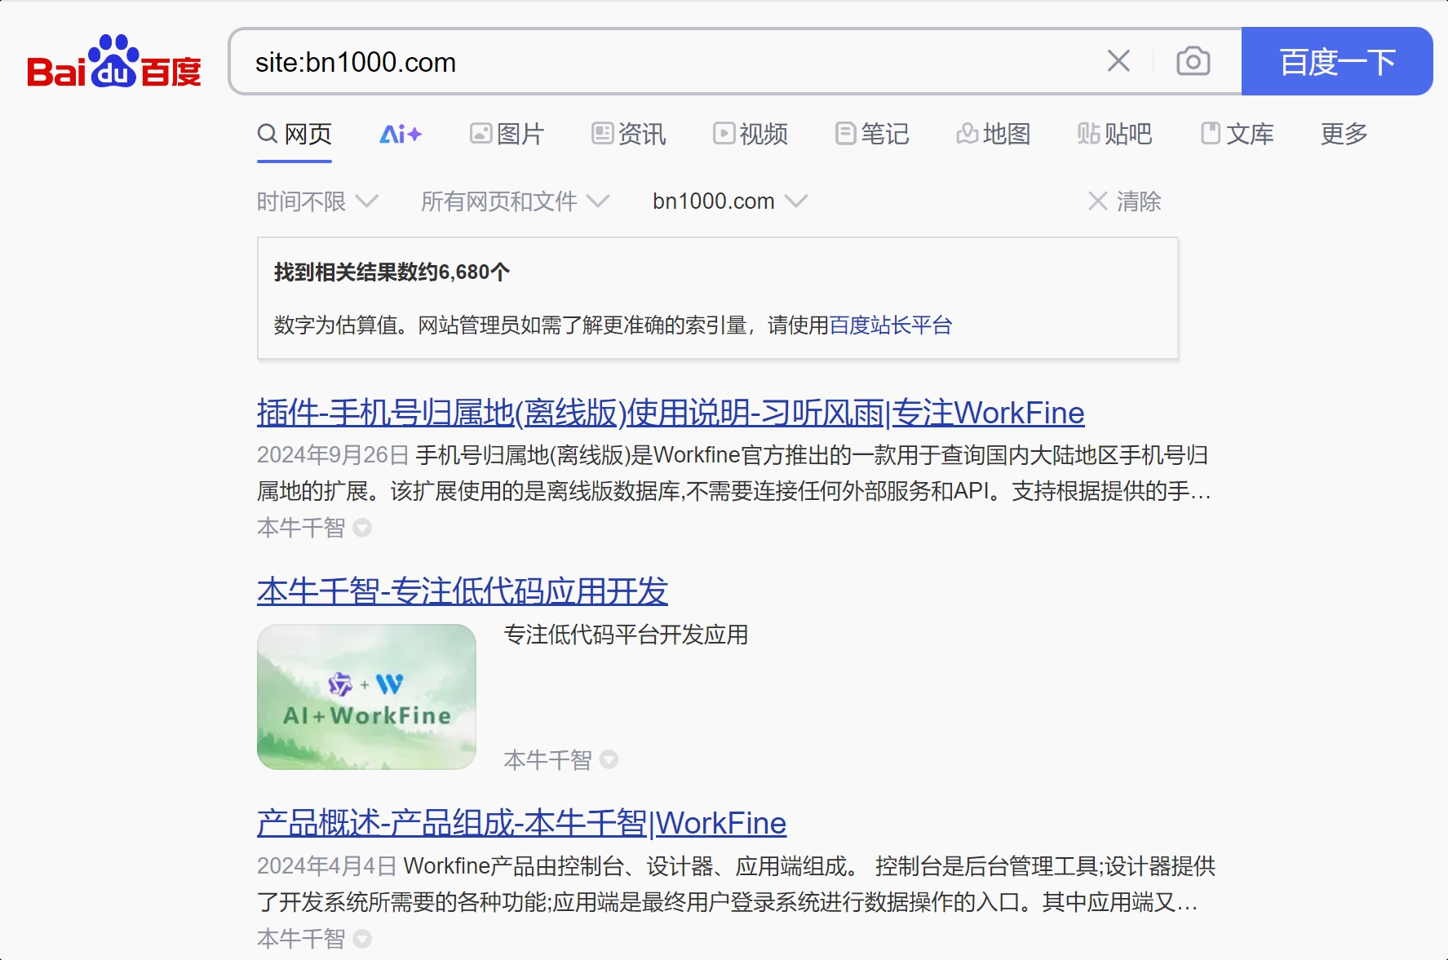Switch to the 资讯 tab
The image size is (1448, 960).
[x=628, y=134]
